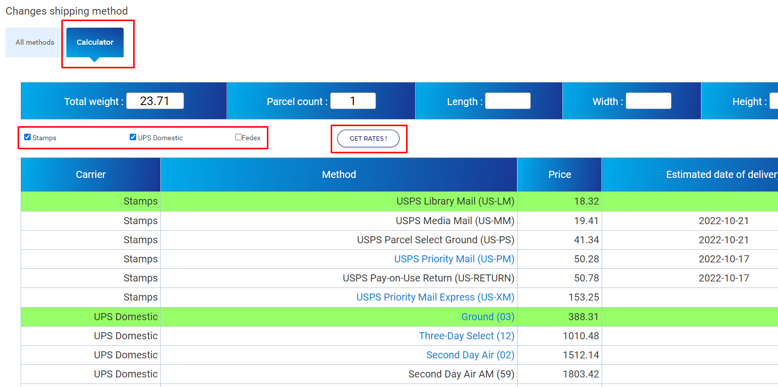Click the Carrier column header
The image size is (778, 387).
[x=91, y=174]
